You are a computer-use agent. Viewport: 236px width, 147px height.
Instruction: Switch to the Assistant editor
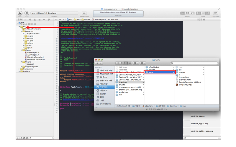187,13
